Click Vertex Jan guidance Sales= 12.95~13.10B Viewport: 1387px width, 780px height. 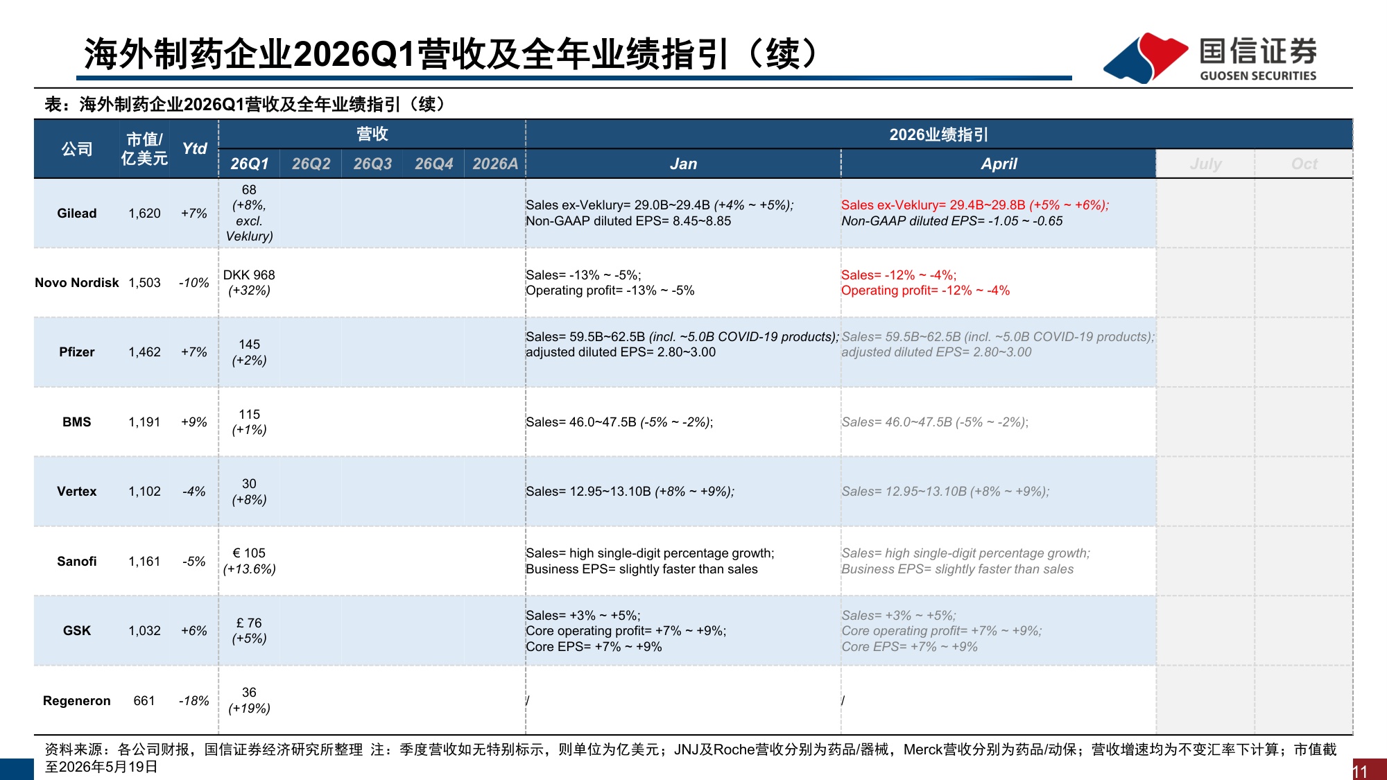pos(630,491)
